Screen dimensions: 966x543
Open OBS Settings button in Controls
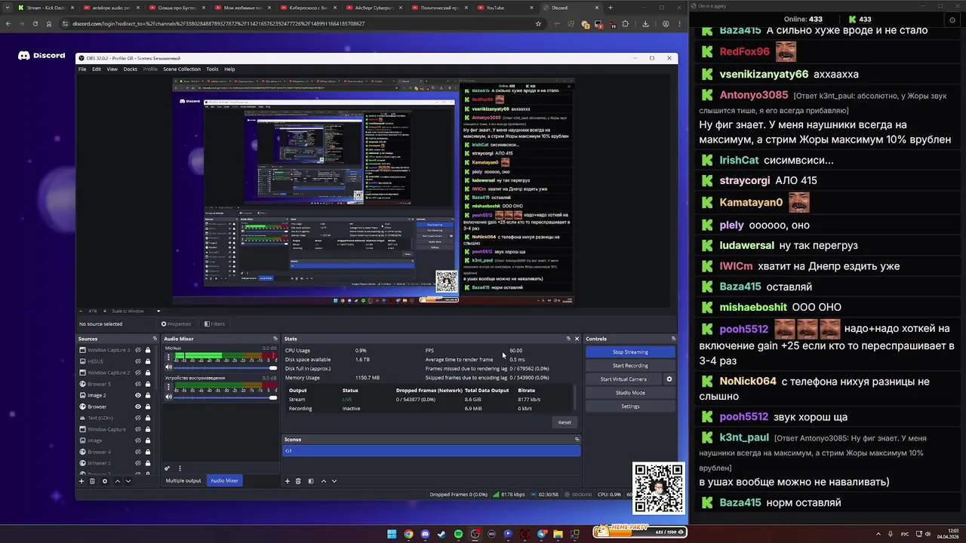point(630,406)
